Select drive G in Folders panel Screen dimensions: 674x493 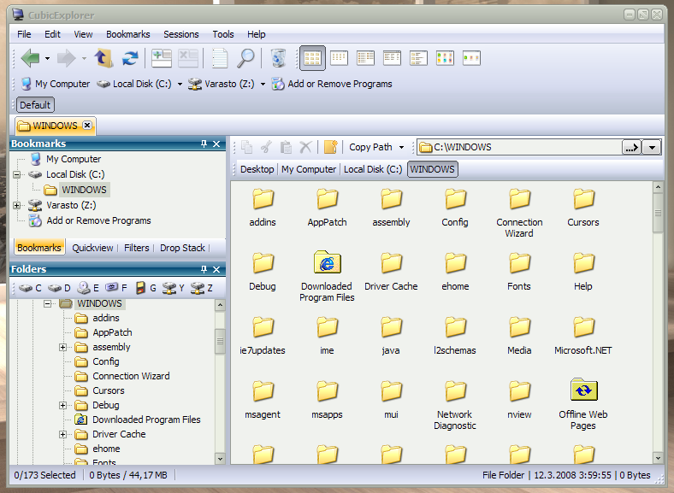(145, 288)
